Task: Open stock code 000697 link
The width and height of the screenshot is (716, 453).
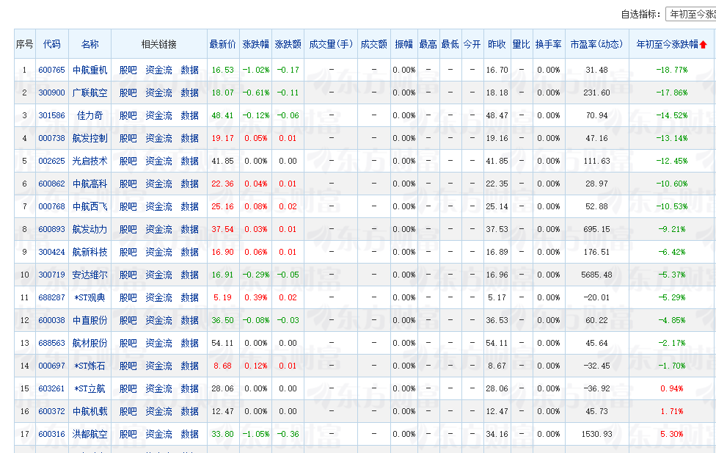Action: 51,366
